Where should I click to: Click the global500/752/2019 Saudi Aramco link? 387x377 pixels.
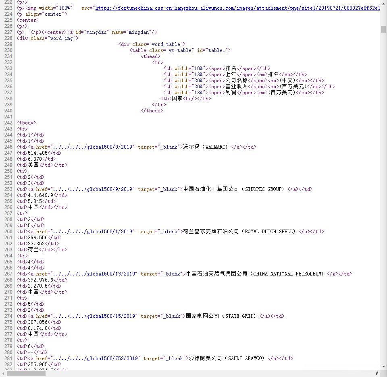pyautogui.click(x=95, y=358)
